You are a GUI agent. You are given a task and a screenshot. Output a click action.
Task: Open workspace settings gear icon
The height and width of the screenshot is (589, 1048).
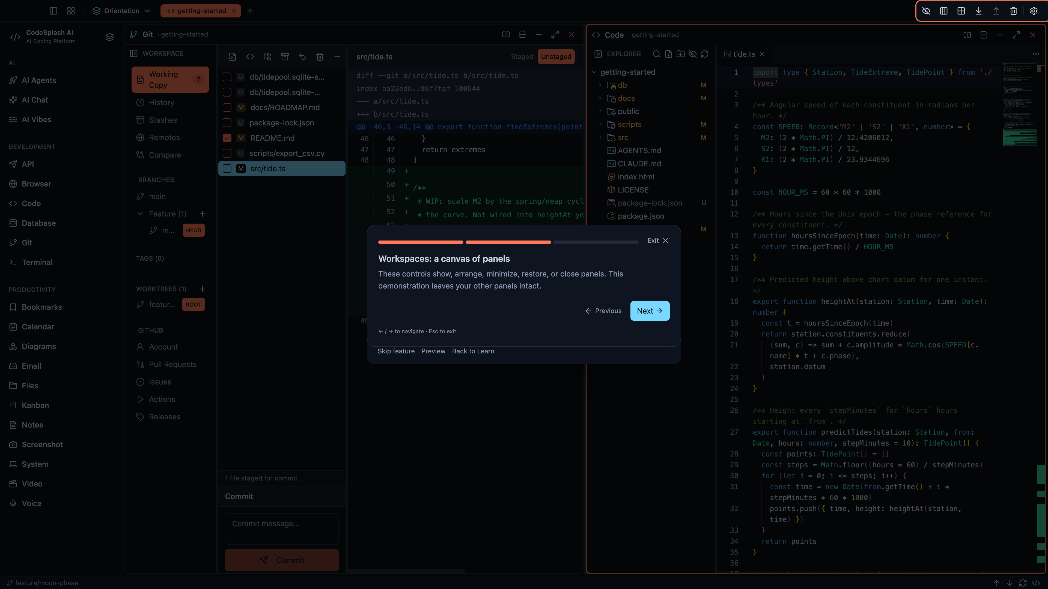click(x=1034, y=11)
